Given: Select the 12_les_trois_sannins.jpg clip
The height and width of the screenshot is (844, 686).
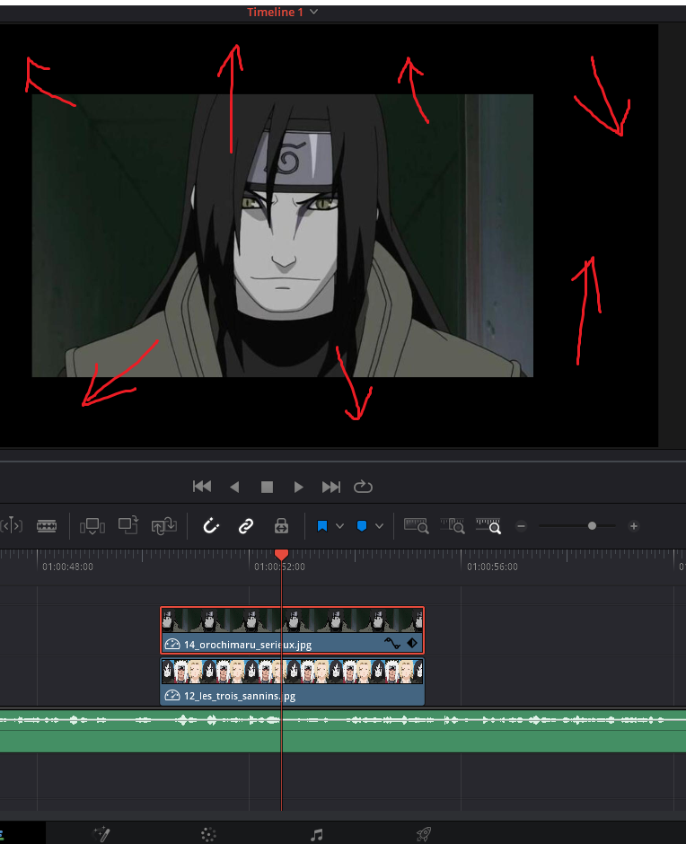Looking at the screenshot, I should [293, 681].
